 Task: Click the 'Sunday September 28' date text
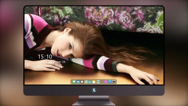(x=52, y=62)
